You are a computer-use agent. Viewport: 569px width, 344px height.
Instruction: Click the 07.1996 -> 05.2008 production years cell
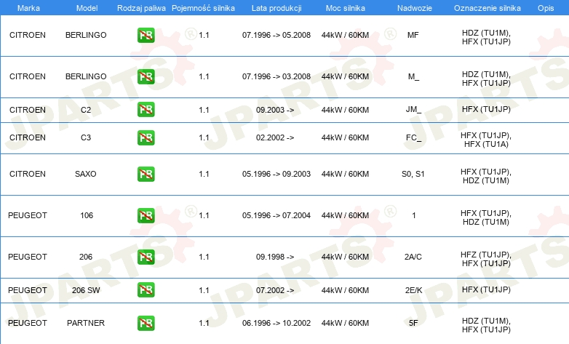pyautogui.click(x=276, y=35)
